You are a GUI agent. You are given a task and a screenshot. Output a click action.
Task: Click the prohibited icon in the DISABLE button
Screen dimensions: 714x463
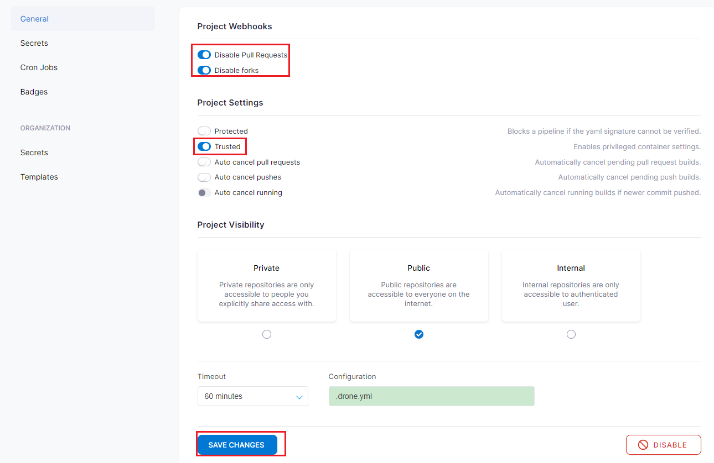click(643, 445)
